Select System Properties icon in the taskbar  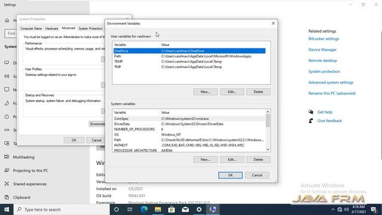point(212,210)
